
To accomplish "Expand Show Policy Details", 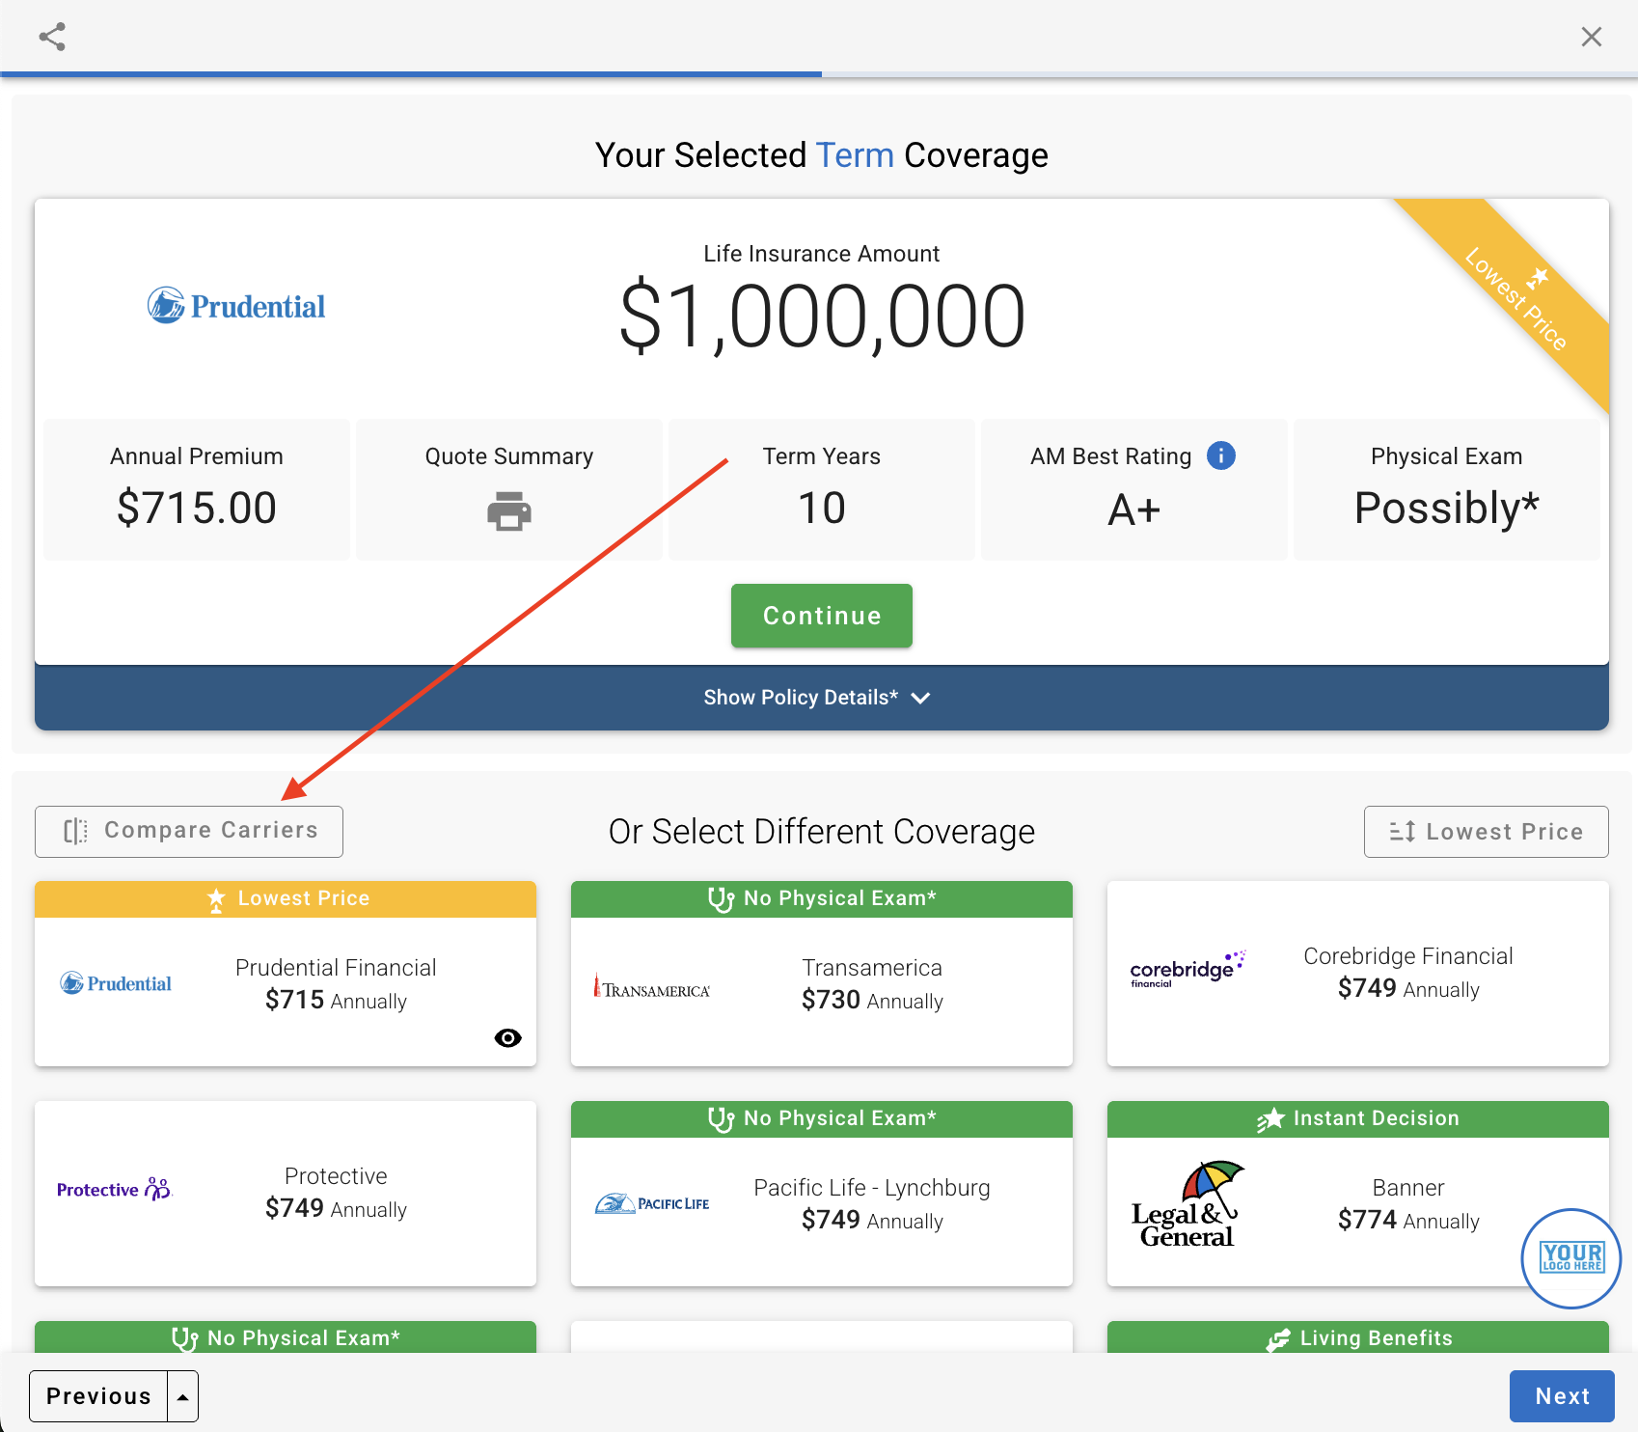I will point(822,697).
